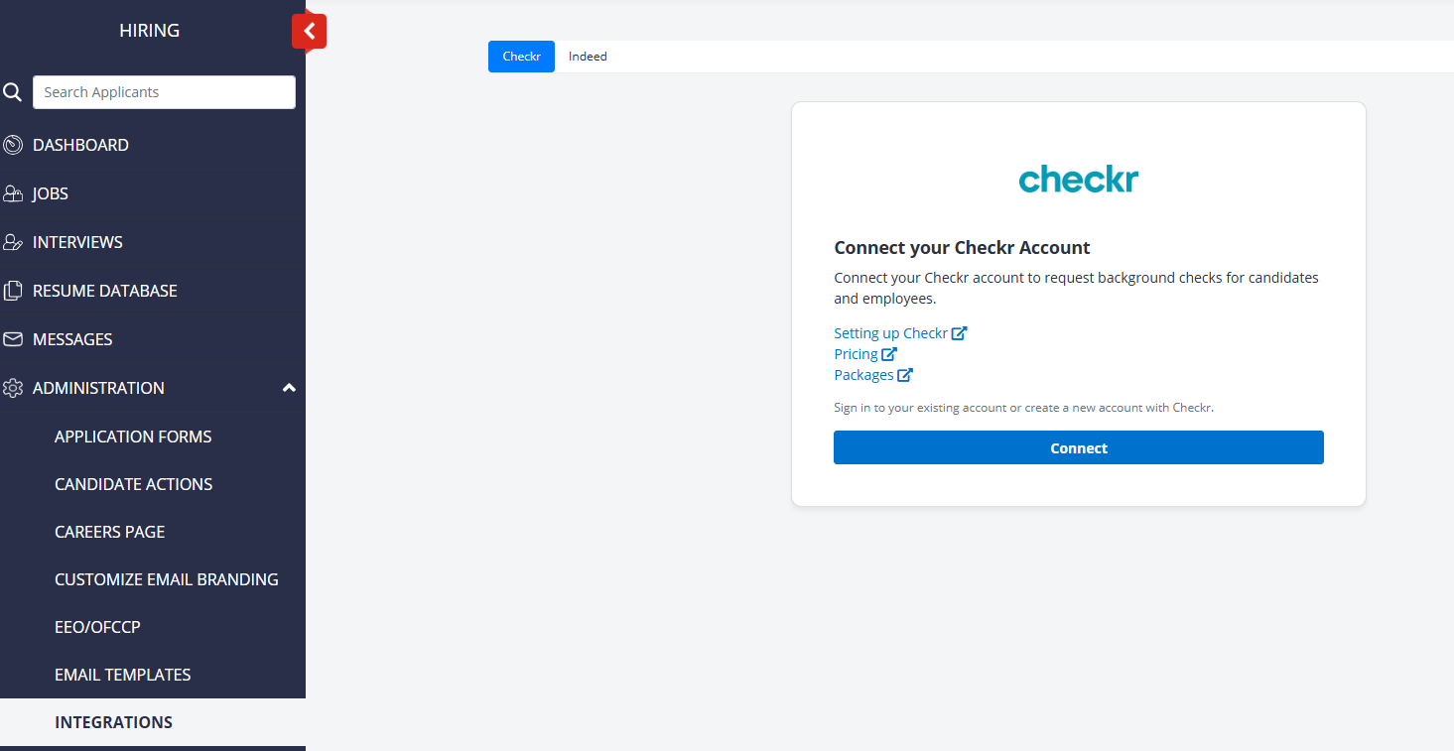Click the Jobs sidebar icon

click(13, 193)
